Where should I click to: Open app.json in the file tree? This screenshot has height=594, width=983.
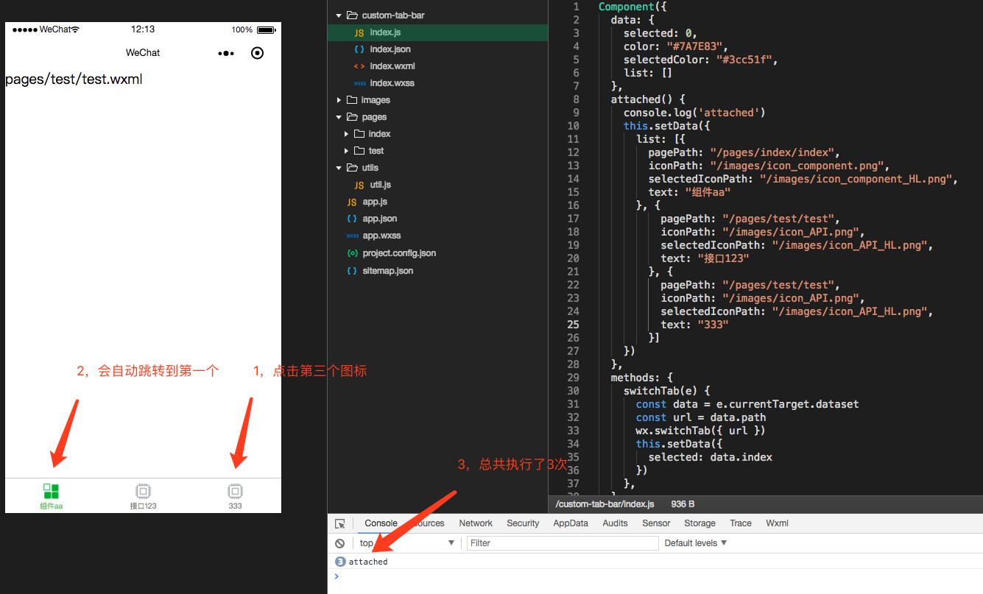click(380, 219)
